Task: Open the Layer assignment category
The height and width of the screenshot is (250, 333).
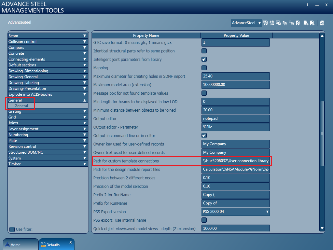Action: pyautogui.click(x=48, y=129)
